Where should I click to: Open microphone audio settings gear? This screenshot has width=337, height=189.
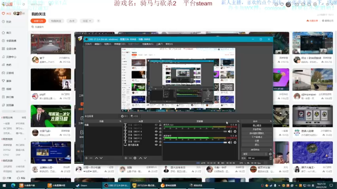tap(235, 131)
